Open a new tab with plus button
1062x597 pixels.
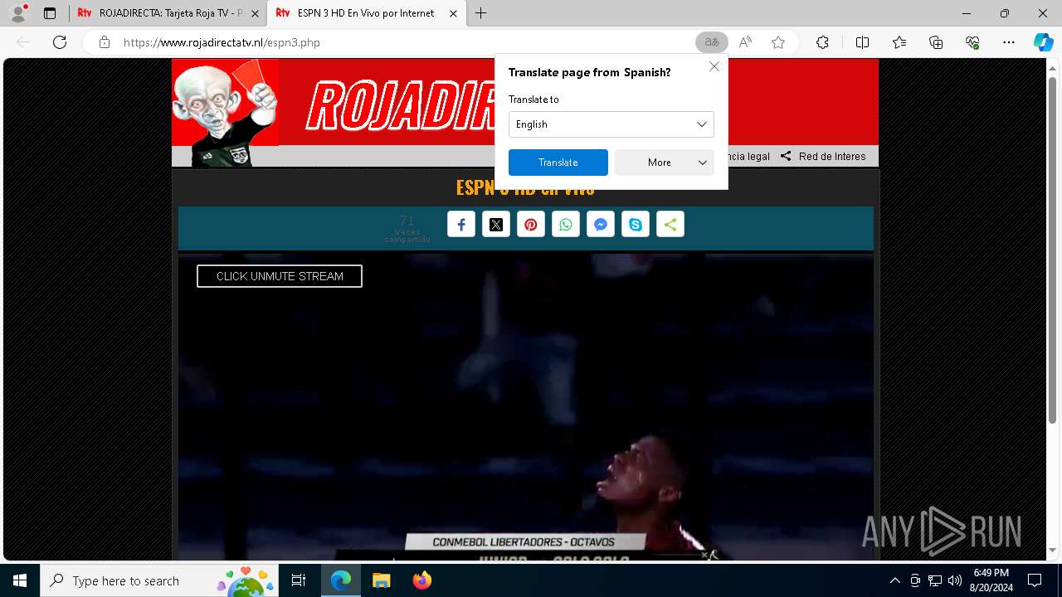pos(481,13)
